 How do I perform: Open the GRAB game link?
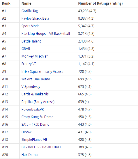(26, 49)
